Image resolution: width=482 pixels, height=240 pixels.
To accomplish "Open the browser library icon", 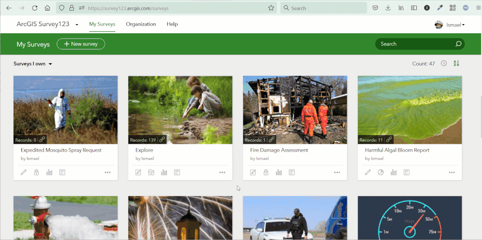I will (x=401, y=8).
